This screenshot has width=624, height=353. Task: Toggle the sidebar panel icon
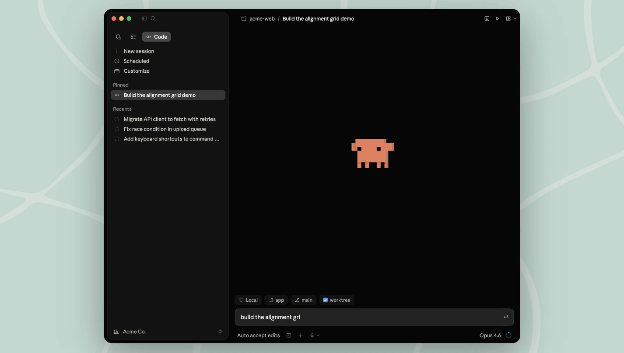tap(144, 18)
